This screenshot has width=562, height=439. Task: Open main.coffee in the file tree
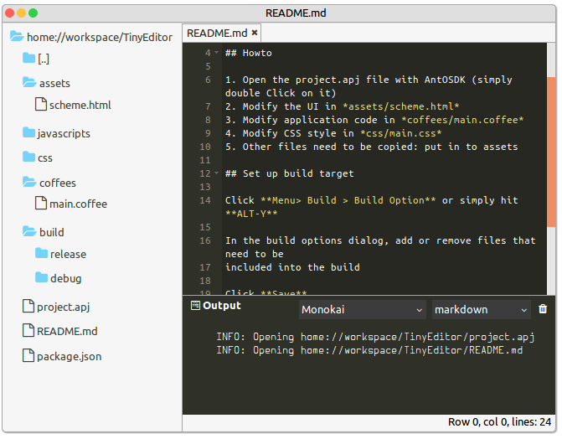(78, 204)
